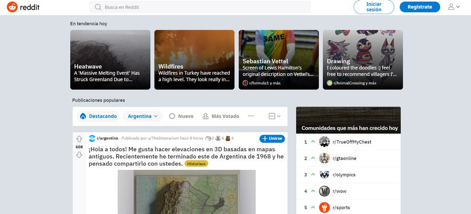Click the r/TrueOffMyChest community avatar

[x=324, y=142]
